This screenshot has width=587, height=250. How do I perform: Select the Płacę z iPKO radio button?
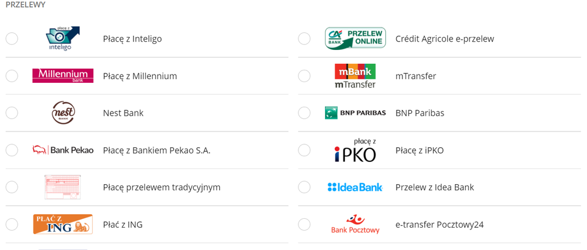click(304, 150)
